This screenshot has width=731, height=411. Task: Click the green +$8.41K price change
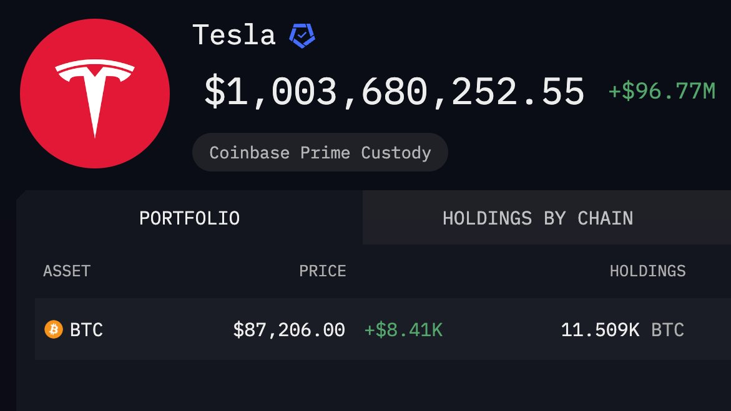pyautogui.click(x=403, y=329)
